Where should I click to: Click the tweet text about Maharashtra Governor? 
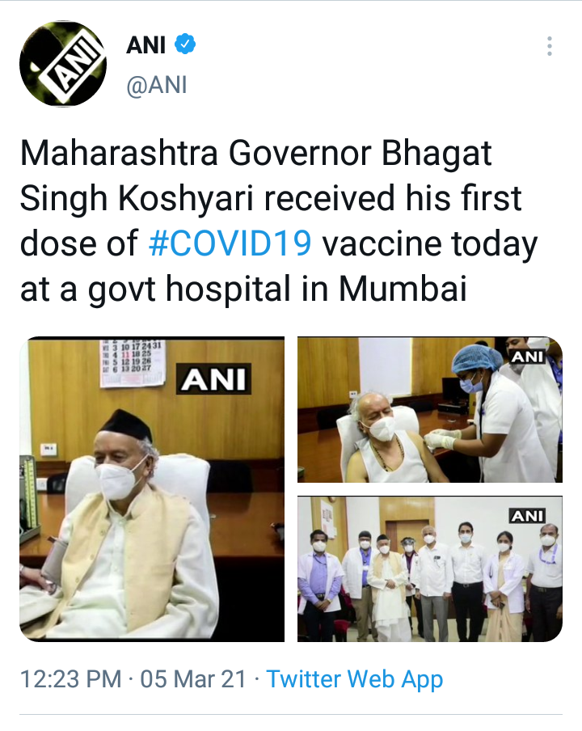tap(279, 221)
